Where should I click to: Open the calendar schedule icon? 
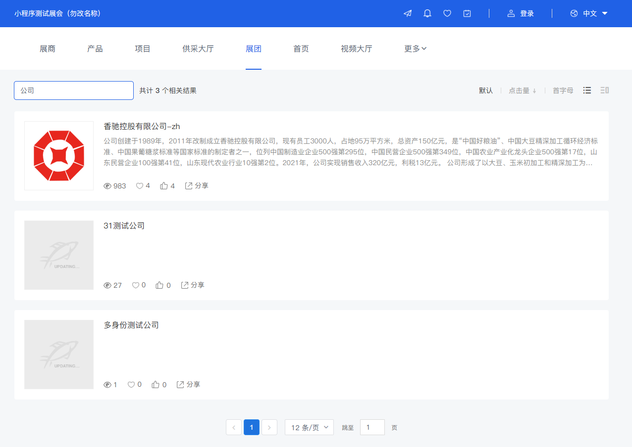pyautogui.click(x=467, y=13)
